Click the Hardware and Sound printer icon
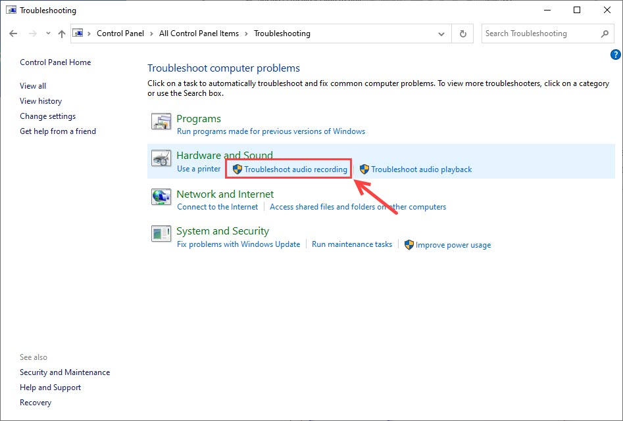The image size is (623, 421). click(161, 159)
